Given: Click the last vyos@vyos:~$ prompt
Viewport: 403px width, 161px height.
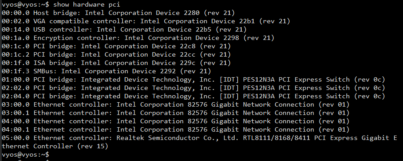Looking at the screenshot, I should [x=25, y=154].
